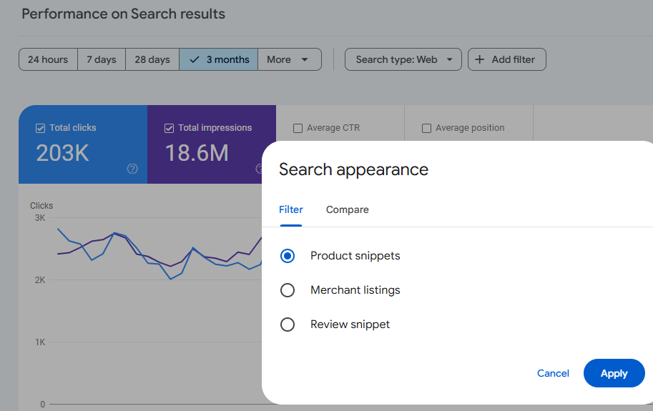653x411 pixels.
Task: Apply the search appearance filter
Action: tap(614, 373)
